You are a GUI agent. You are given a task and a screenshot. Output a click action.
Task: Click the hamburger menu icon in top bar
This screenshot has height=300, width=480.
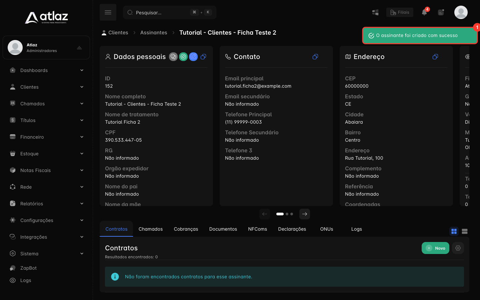pos(108,12)
